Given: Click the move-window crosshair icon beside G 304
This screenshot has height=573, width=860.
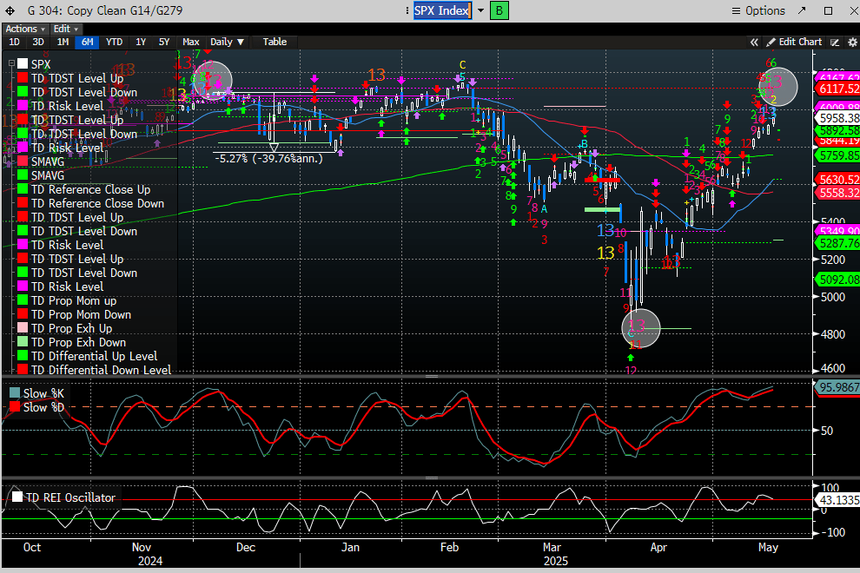Looking at the screenshot, I should (10, 10).
